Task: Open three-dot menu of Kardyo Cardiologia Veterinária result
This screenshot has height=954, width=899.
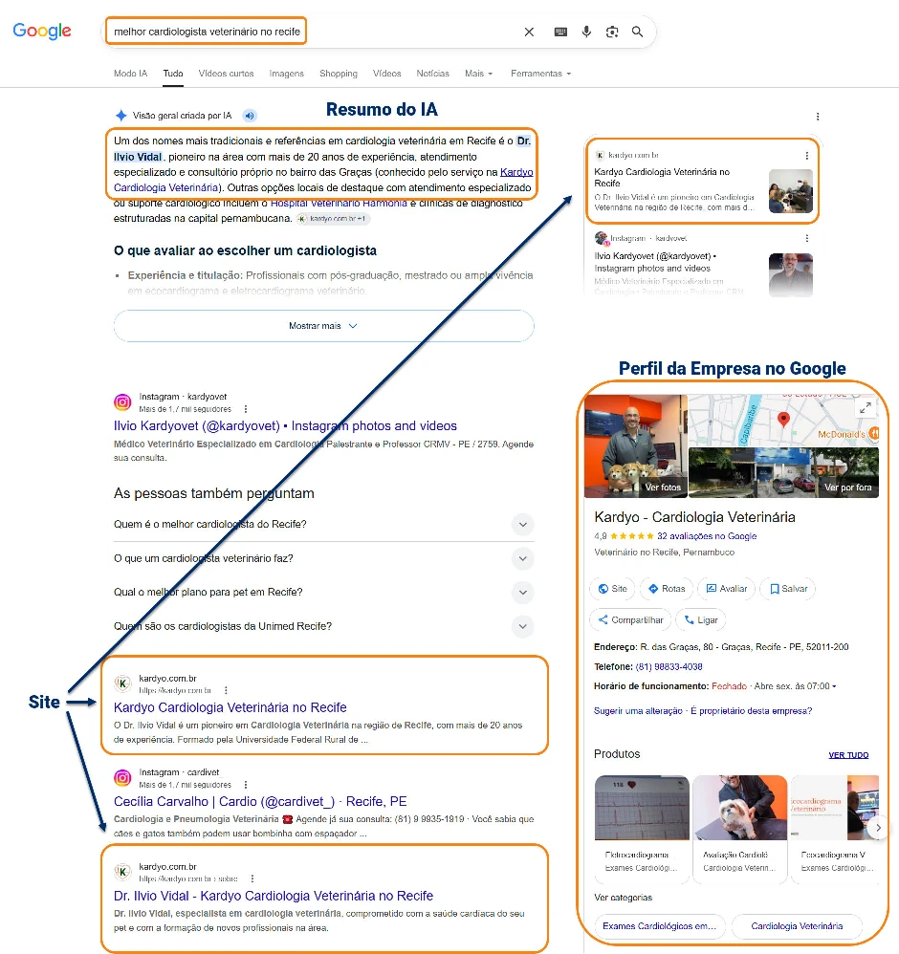Action: point(226,690)
